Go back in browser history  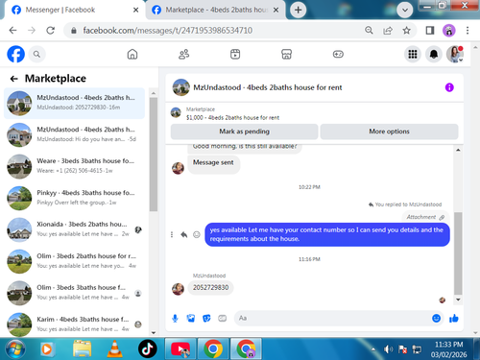12,31
